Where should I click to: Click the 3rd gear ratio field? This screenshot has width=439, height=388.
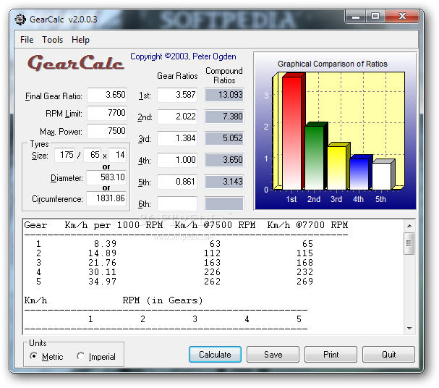(177, 138)
